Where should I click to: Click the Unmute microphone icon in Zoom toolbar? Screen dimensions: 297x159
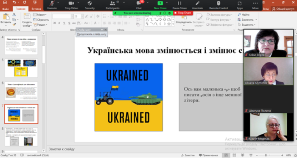pyautogui.click(x=52, y=3)
